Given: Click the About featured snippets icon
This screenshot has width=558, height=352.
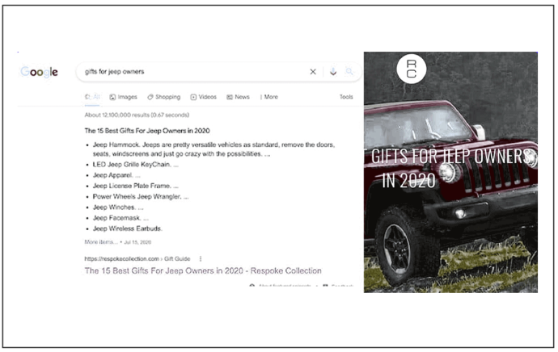Looking at the screenshot, I should pos(252,286).
